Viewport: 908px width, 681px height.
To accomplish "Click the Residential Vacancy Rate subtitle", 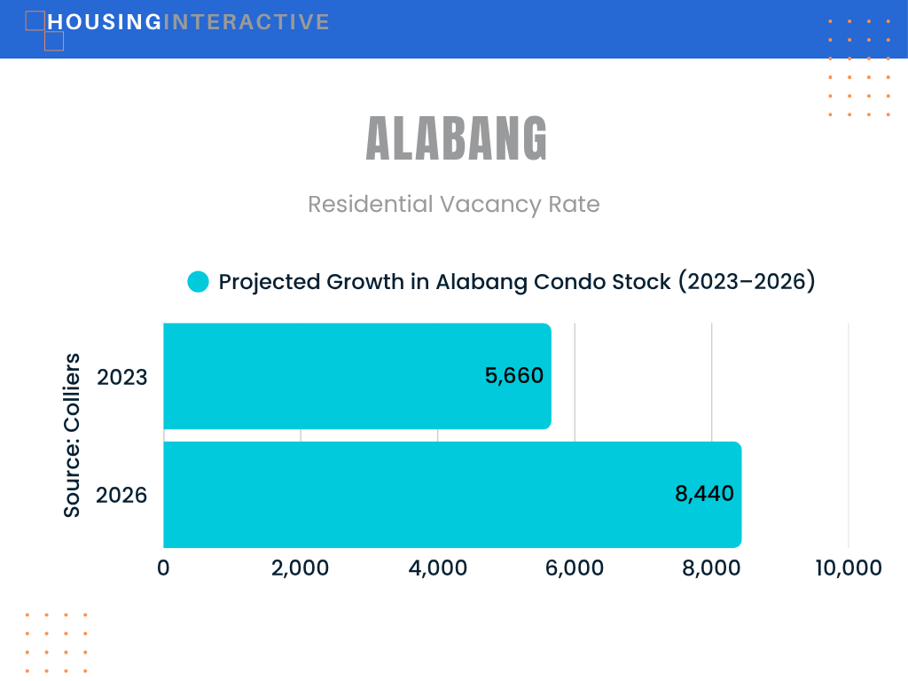I will click(453, 205).
